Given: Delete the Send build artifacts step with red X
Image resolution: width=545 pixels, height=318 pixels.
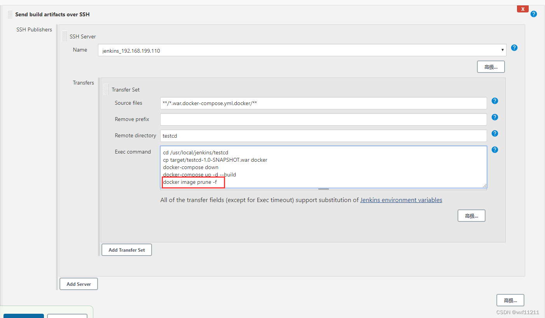Looking at the screenshot, I should (522, 9).
